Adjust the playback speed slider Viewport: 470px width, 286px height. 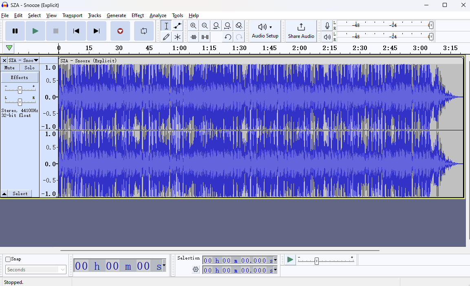317,260
